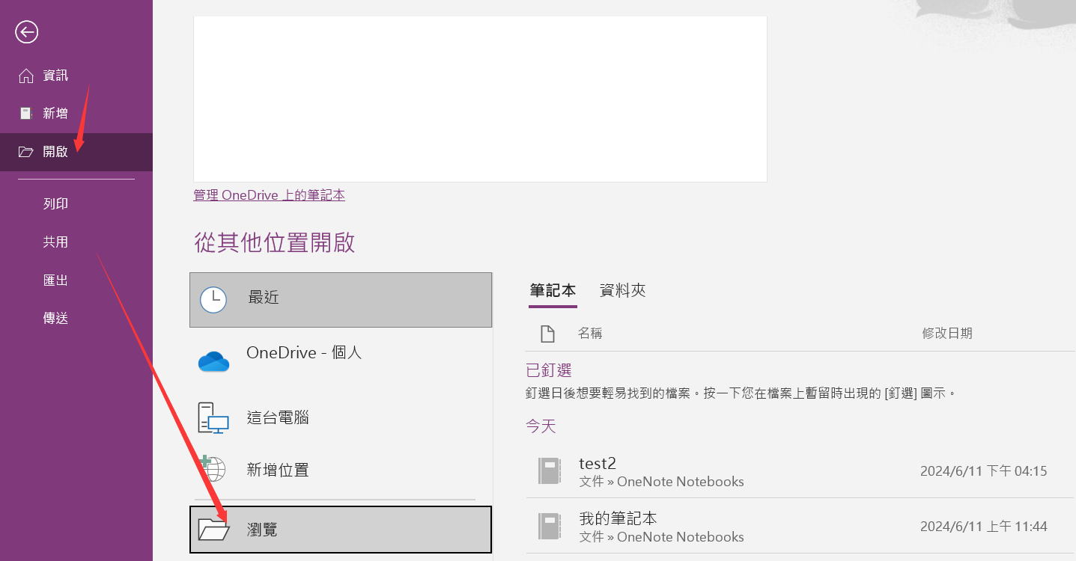Click the notebook icon beside 新增

coord(26,114)
